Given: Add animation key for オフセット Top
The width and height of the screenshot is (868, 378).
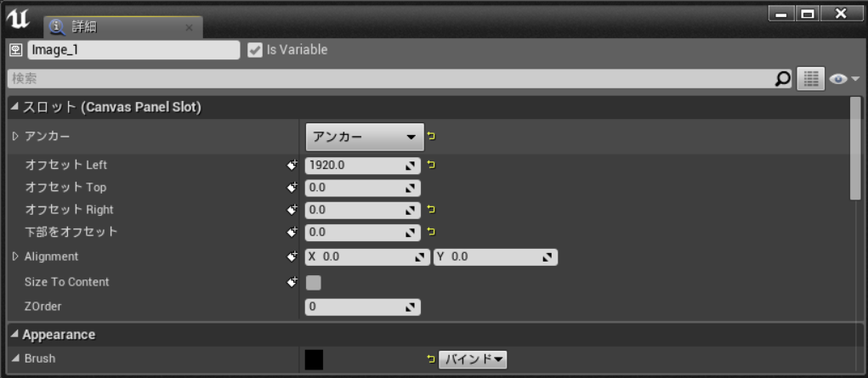Looking at the screenshot, I should 292,188.
